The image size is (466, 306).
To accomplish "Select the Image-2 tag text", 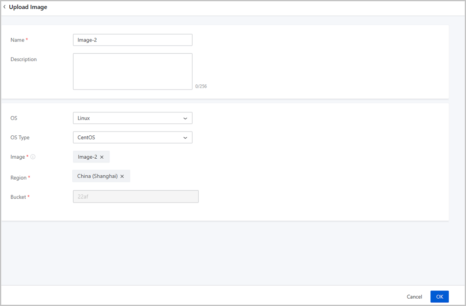I will pos(87,157).
